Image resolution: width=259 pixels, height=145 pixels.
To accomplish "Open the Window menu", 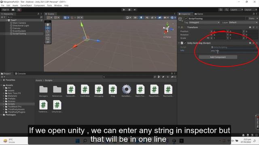I will tap(58, 5).
